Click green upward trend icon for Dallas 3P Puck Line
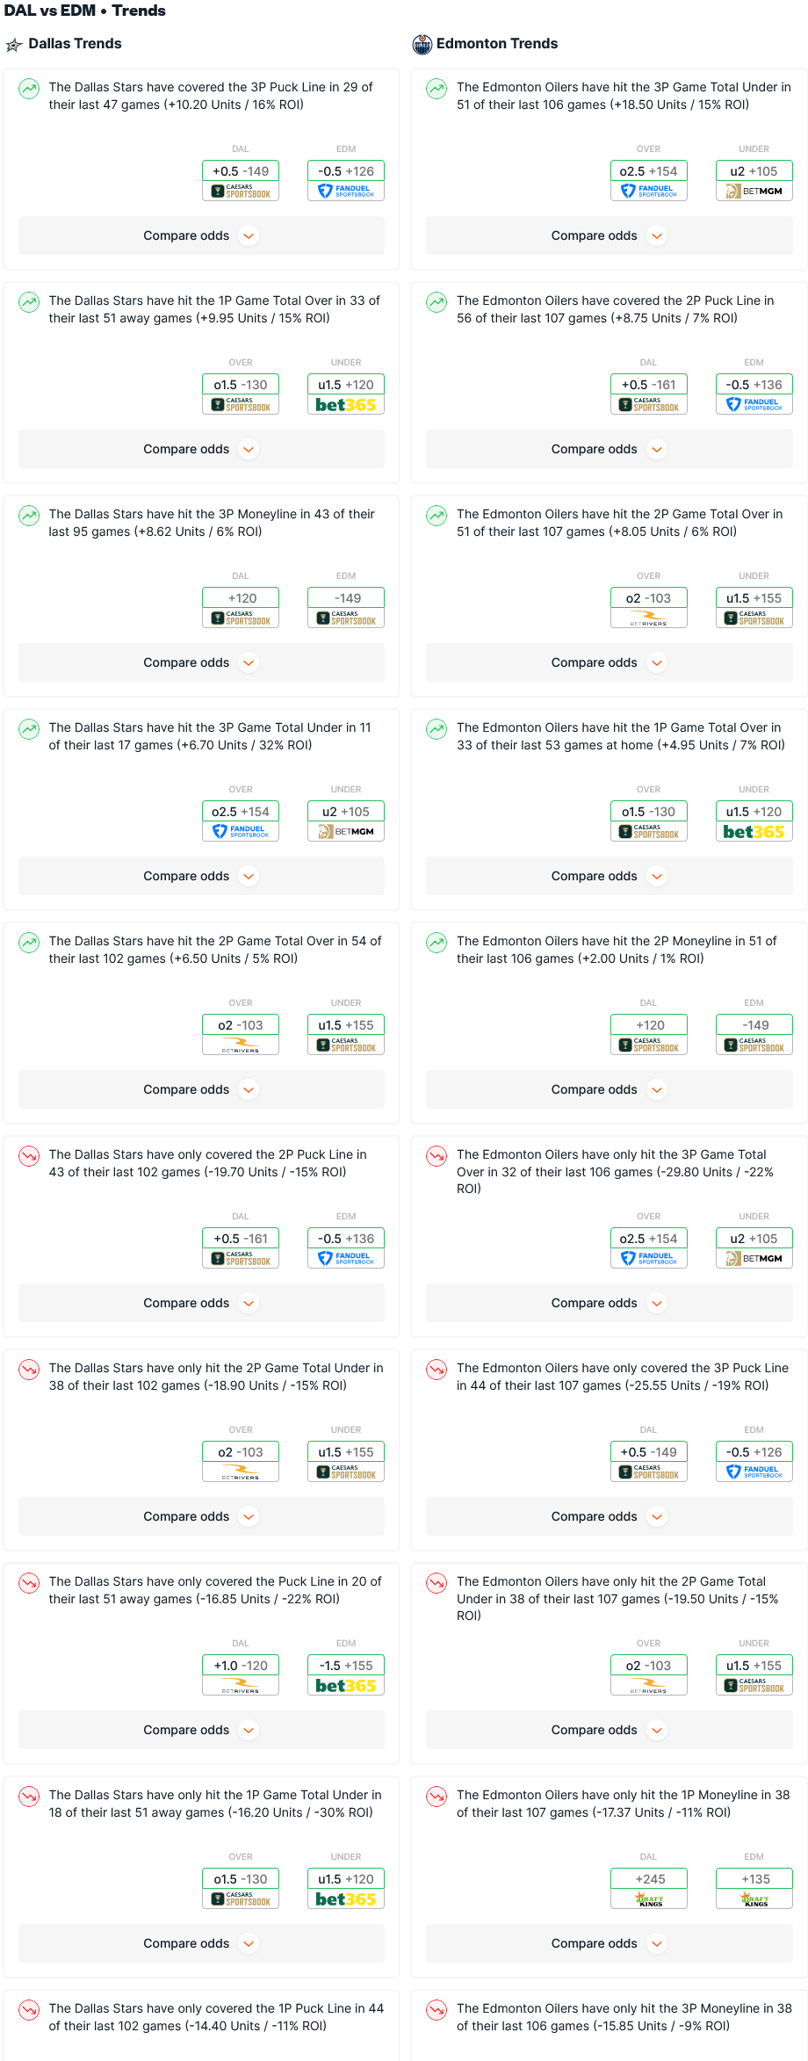This screenshot has height=2061, width=808. pyautogui.click(x=29, y=89)
